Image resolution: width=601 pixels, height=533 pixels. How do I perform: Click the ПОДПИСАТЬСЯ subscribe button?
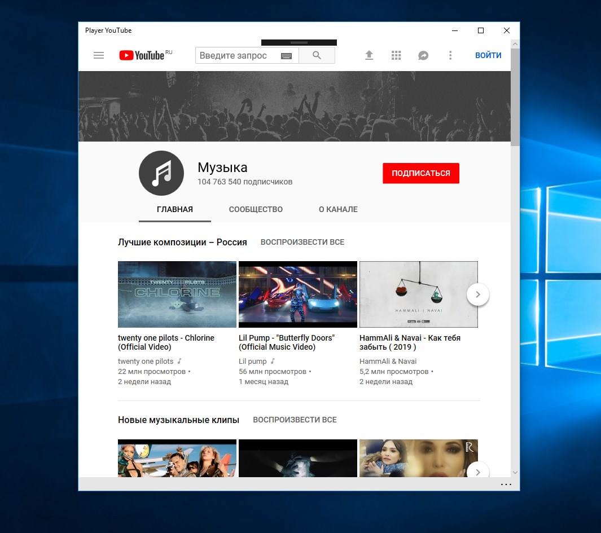click(x=421, y=173)
